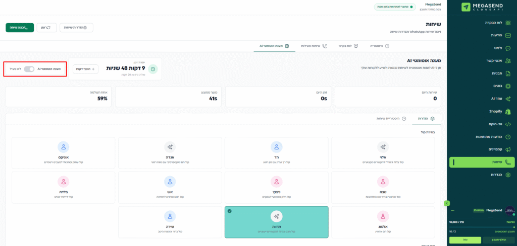Click the Shopify bag icon in sidebar

(x=508, y=111)
